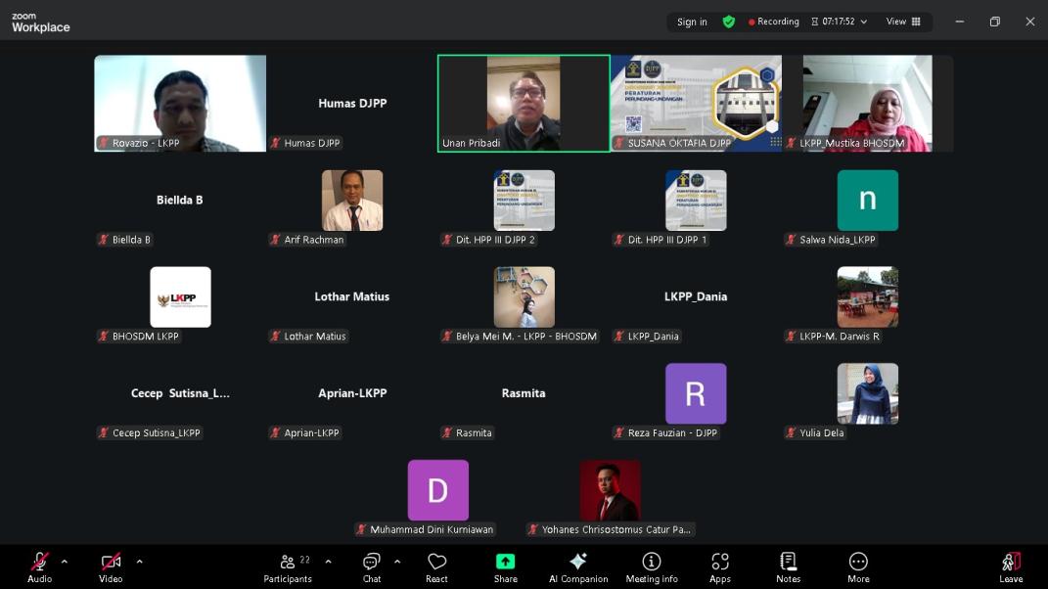This screenshot has height=589, width=1048.
Task: Expand the arrow next to Participants
Action: click(x=328, y=562)
